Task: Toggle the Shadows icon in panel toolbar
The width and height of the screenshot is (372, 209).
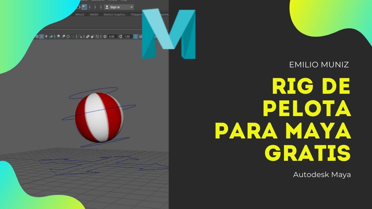Action: pos(51,37)
